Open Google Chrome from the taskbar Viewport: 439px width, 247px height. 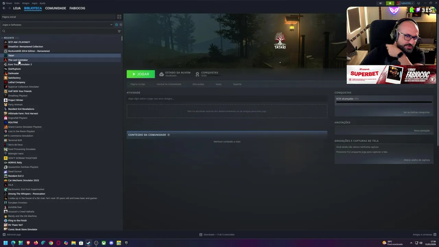tap(51, 243)
